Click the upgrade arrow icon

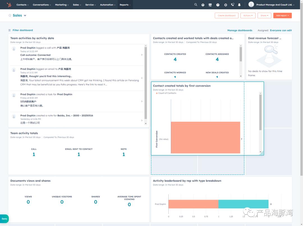click(x=203, y=5)
